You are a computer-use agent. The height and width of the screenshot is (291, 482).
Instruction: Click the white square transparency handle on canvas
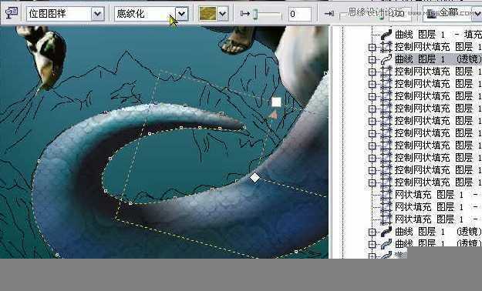pyautogui.click(x=276, y=102)
